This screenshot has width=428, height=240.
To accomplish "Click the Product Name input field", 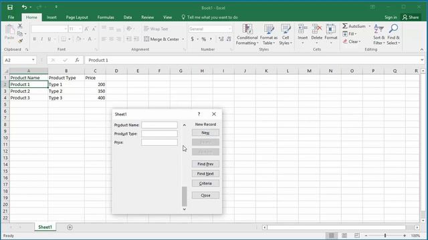I will pos(159,125).
